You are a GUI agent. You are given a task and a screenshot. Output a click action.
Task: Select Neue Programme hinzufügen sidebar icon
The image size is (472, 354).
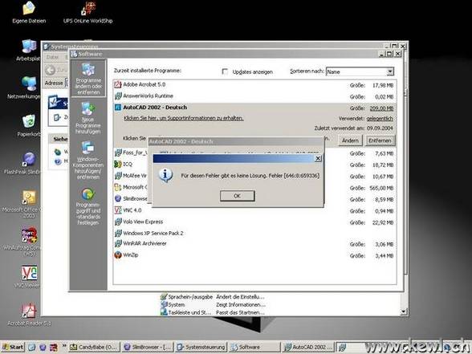click(x=88, y=118)
